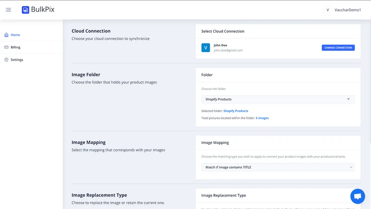Click the John Doe connection name
The image size is (371, 209).
pyautogui.click(x=220, y=45)
